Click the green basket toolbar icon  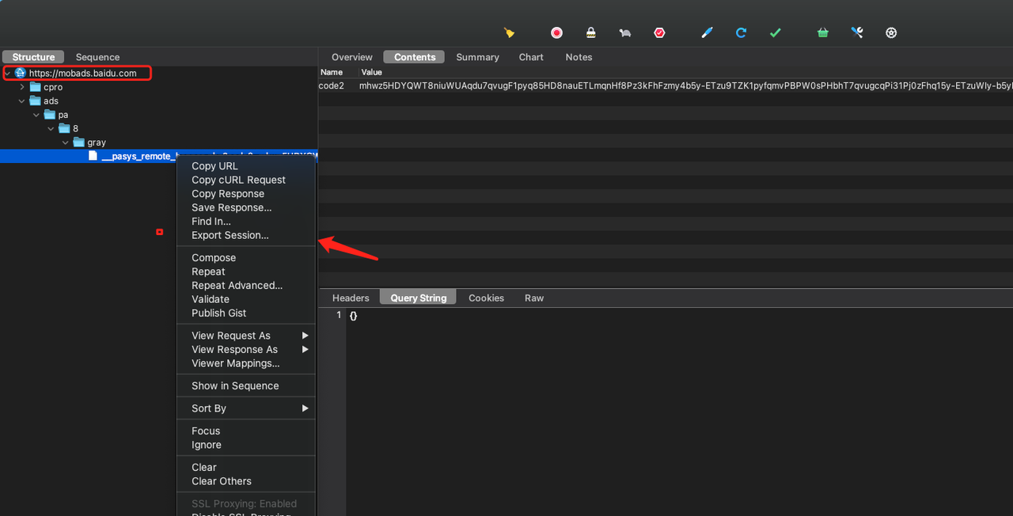point(823,32)
